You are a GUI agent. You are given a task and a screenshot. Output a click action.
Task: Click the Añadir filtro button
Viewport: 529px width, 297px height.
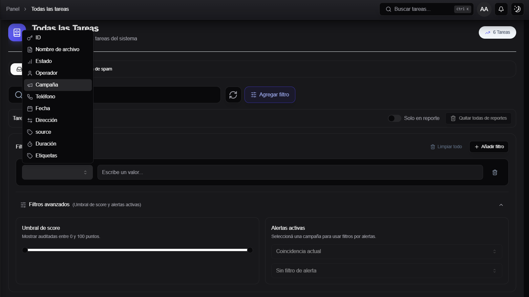pyautogui.click(x=489, y=147)
